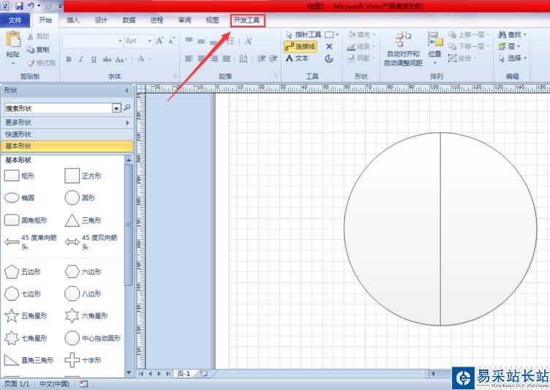Select the Cross shape
This screenshot has height=390, width=550.
[83, 360]
